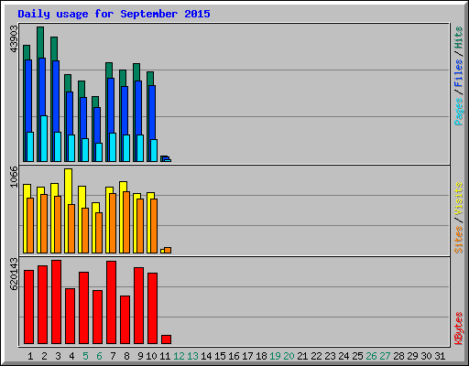The image size is (469, 366).
Task: Click the green day 13 label
Action: point(192,356)
